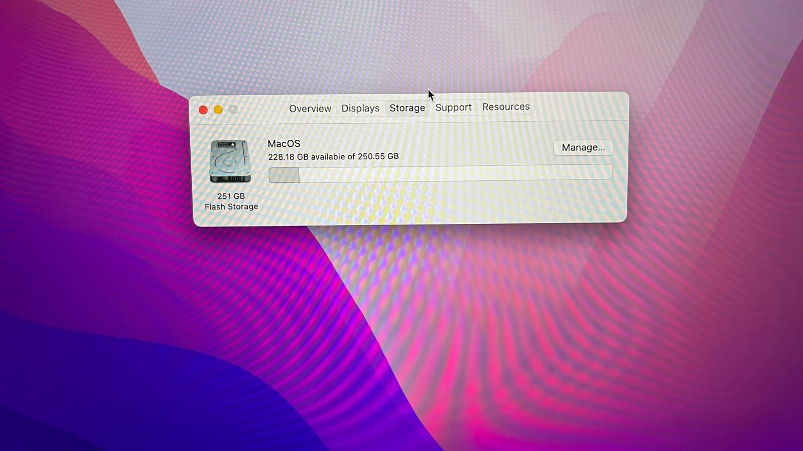Switch to the Overview tab

click(x=310, y=108)
